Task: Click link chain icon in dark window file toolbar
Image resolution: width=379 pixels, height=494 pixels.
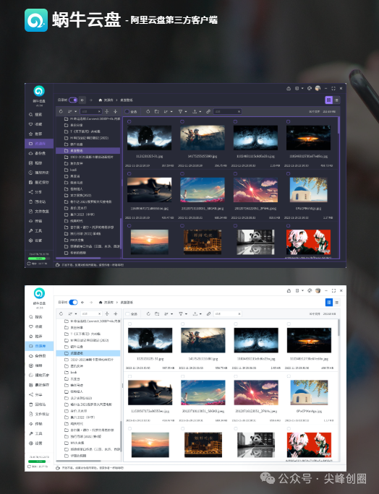Action: [208, 111]
